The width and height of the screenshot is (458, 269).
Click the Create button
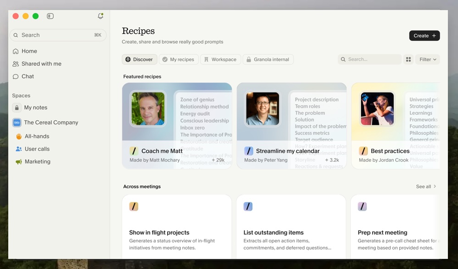click(x=424, y=36)
